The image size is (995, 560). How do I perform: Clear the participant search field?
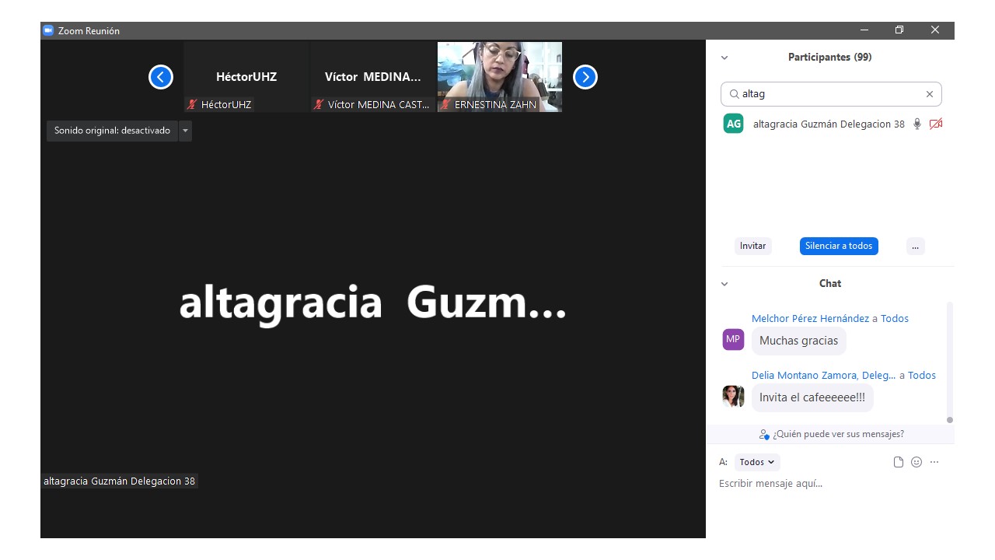coord(929,94)
